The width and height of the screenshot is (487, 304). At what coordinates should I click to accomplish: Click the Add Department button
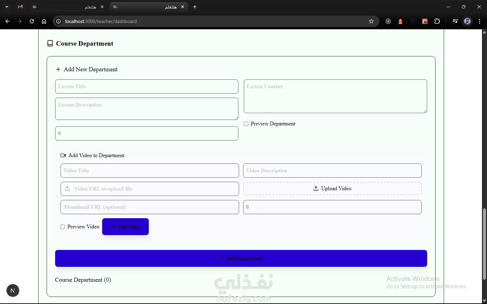click(x=241, y=258)
